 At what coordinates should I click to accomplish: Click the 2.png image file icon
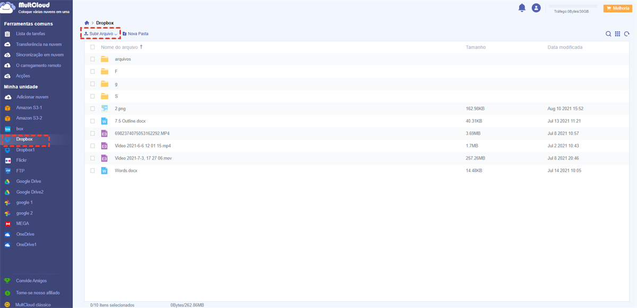(x=105, y=109)
